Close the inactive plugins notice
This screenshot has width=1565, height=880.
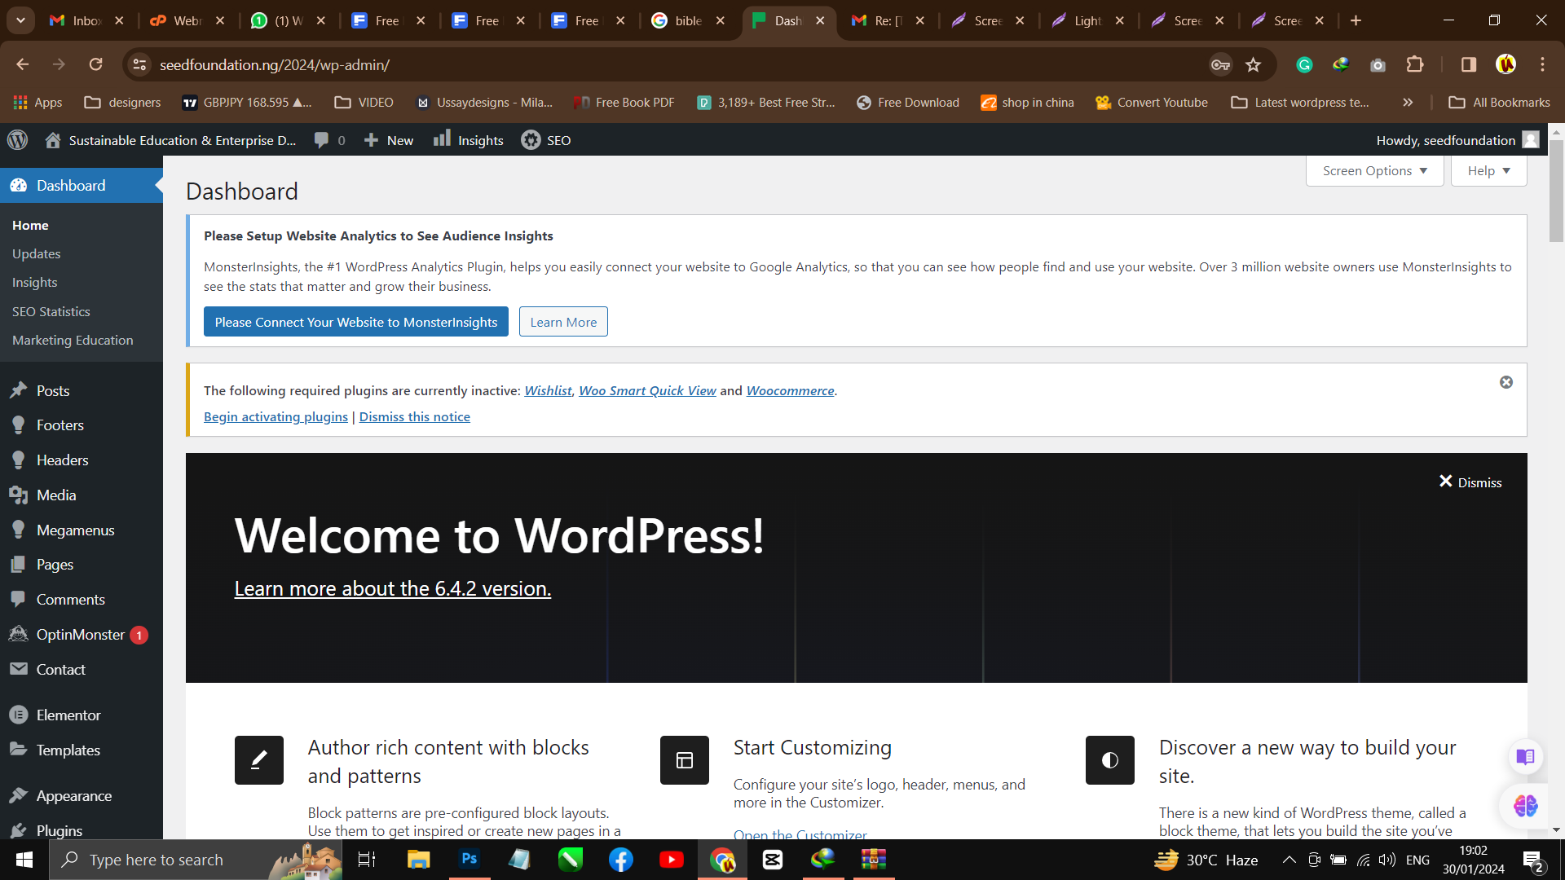pos(1506,382)
